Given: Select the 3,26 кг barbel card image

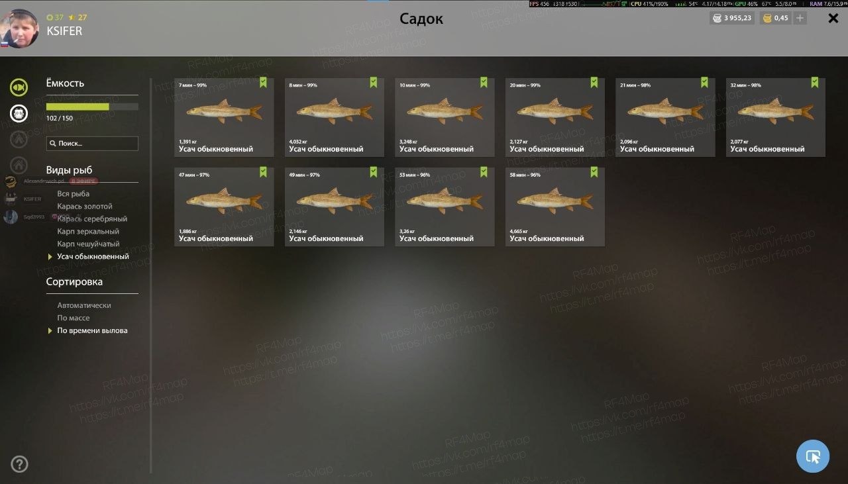Looking at the screenshot, I should click(445, 201).
